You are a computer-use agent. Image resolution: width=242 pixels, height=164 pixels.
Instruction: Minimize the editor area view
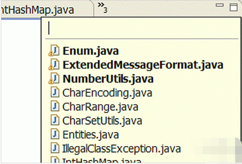[x=219, y=5]
